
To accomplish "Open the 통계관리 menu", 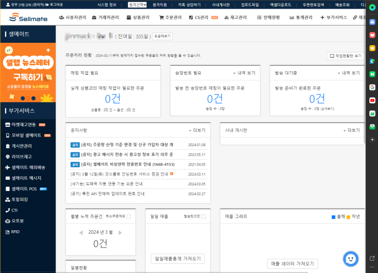I will click(x=301, y=17).
